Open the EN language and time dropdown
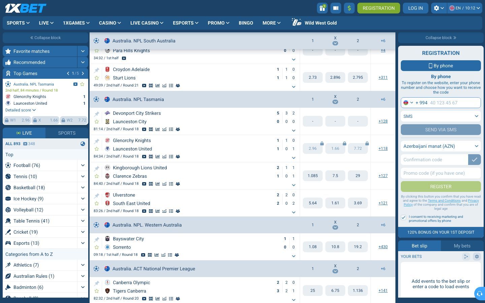Screen dimensions: 485x303 465,8
